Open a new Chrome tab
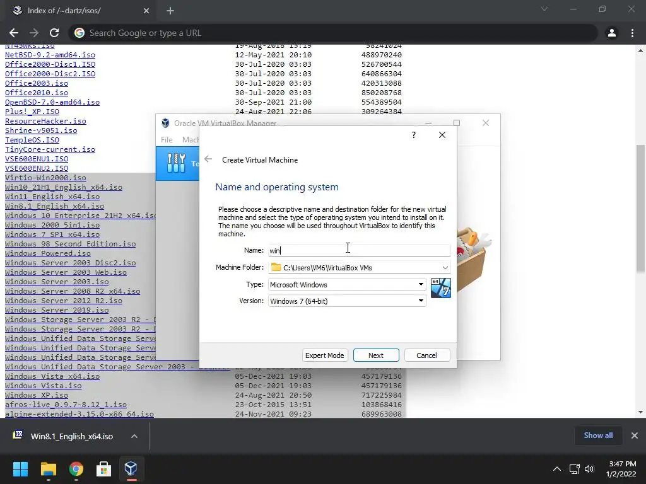The width and height of the screenshot is (646, 484). tap(170, 11)
